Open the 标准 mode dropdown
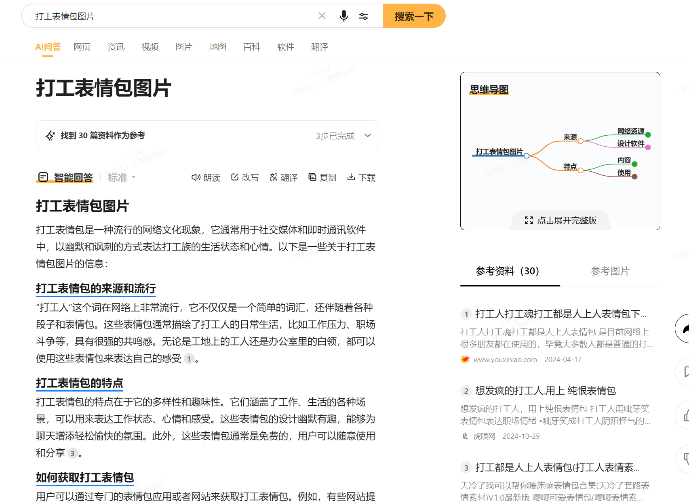 122,177
